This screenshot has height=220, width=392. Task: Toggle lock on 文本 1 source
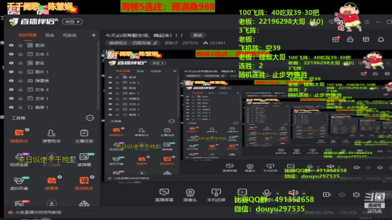point(21,98)
